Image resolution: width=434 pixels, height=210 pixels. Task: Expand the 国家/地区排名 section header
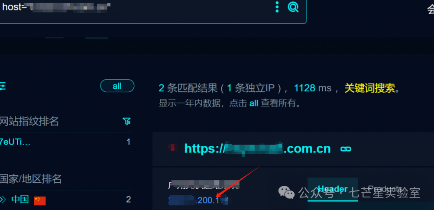point(30,179)
